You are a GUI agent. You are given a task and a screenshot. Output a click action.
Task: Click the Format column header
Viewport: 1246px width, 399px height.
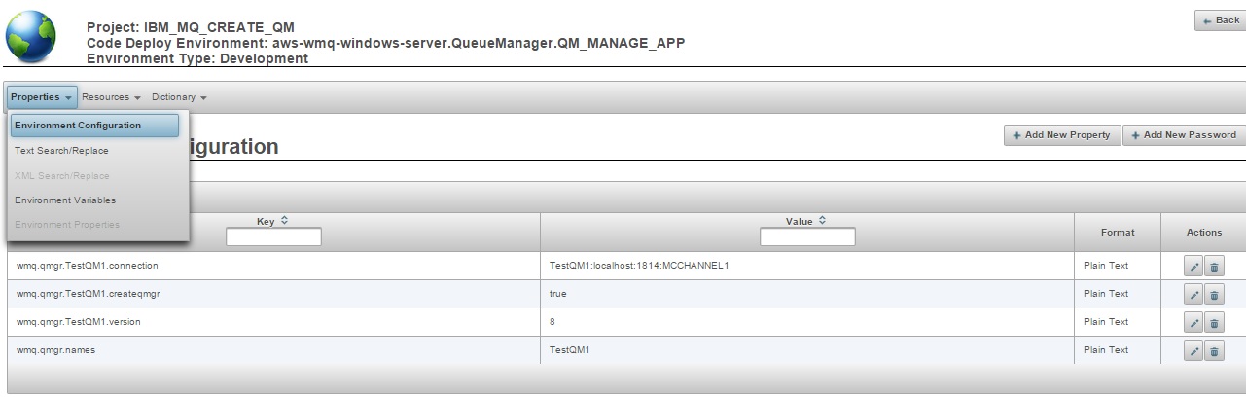(1117, 233)
